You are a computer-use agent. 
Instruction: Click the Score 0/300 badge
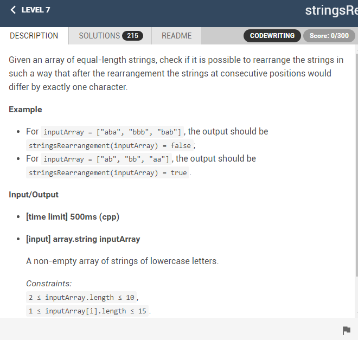pyautogui.click(x=329, y=36)
